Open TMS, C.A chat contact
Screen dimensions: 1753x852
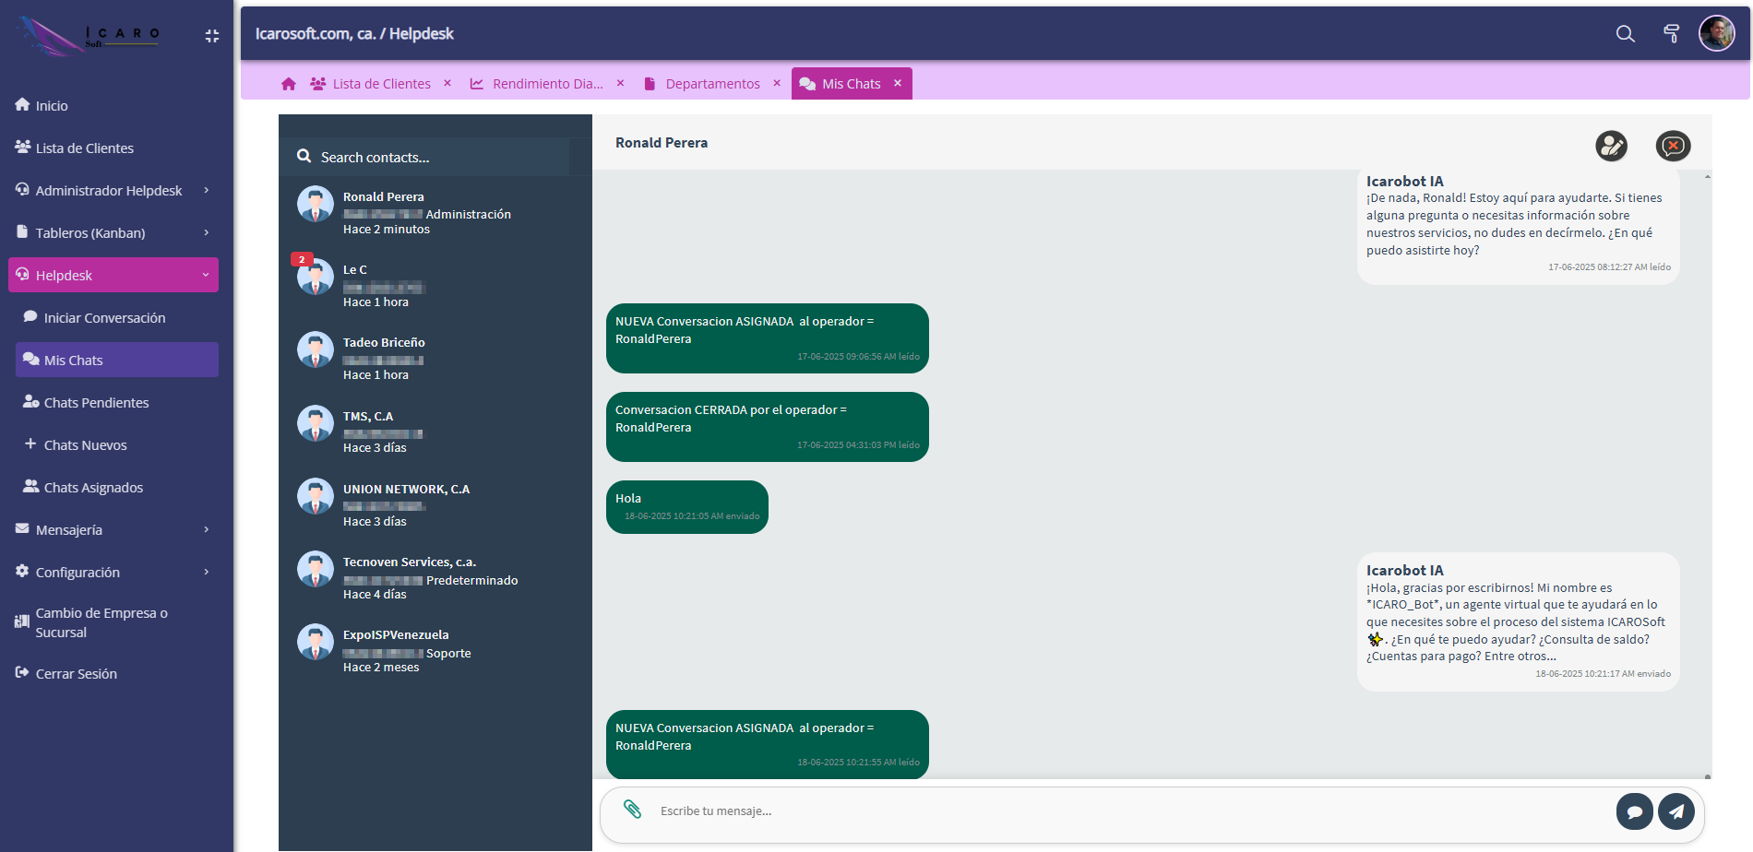(x=435, y=432)
